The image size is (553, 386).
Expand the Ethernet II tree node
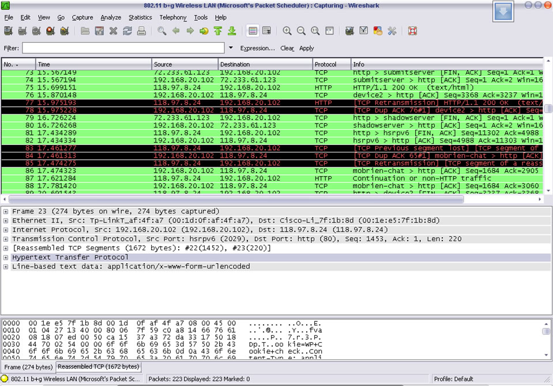click(x=6, y=220)
